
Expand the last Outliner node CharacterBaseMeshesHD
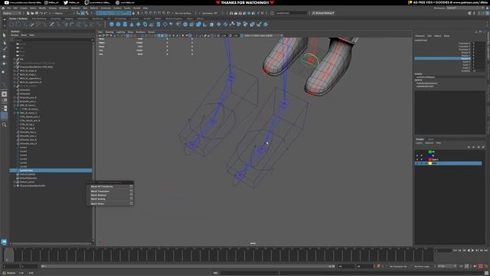pyautogui.click(x=15, y=186)
